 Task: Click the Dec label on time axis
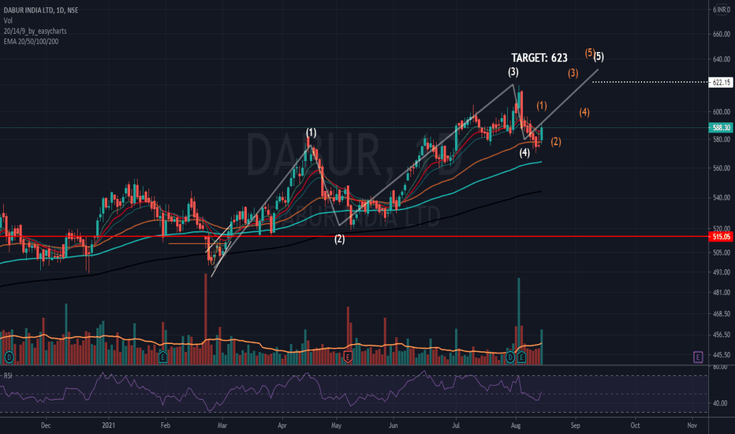[46, 425]
